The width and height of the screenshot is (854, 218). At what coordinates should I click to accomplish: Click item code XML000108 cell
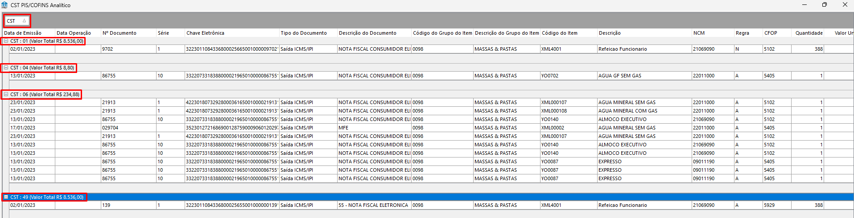[569, 111]
